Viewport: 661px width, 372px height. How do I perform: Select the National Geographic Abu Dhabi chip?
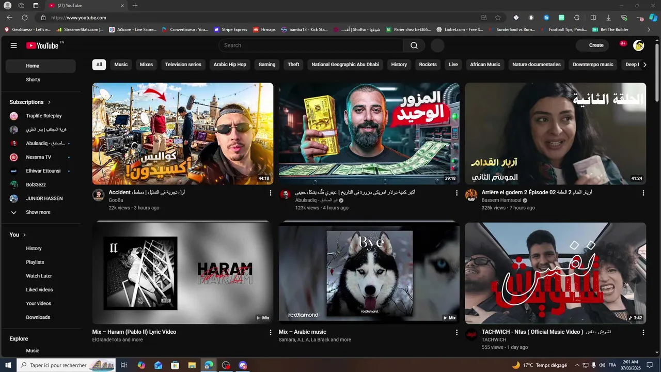coord(345,65)
